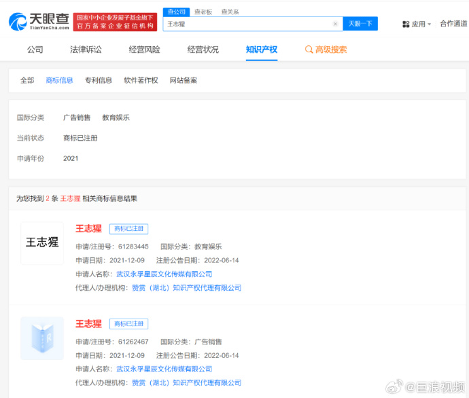
Task: Select the 查公司 search tab
Action: coord(177,12)
